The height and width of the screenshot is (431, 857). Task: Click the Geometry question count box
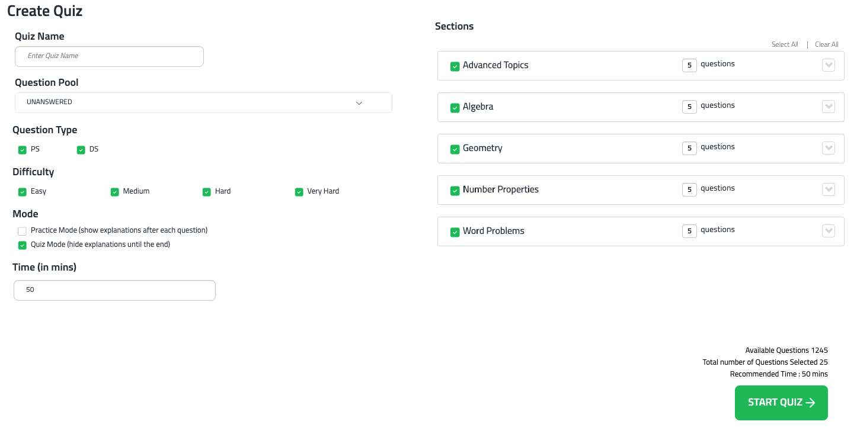pos(689,148)
